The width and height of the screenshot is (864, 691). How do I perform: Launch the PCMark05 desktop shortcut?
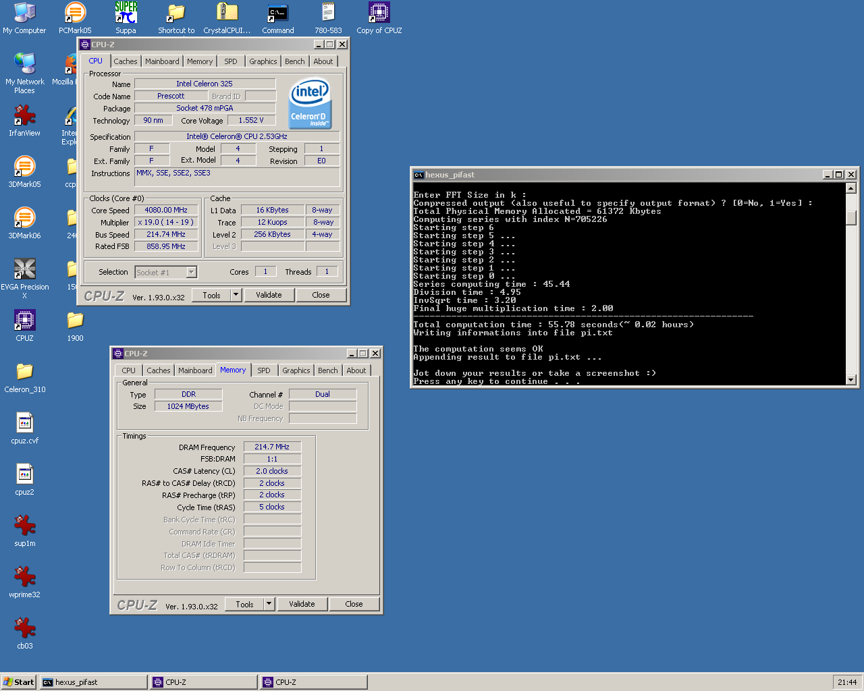tap(75, 18)
